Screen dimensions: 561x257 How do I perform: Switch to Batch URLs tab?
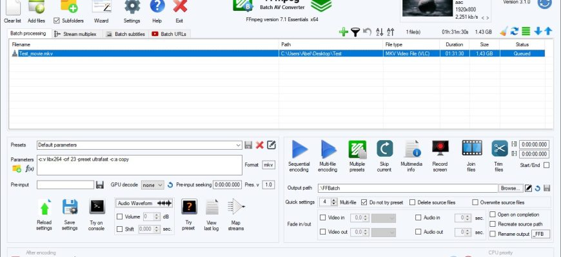(170, 34)
